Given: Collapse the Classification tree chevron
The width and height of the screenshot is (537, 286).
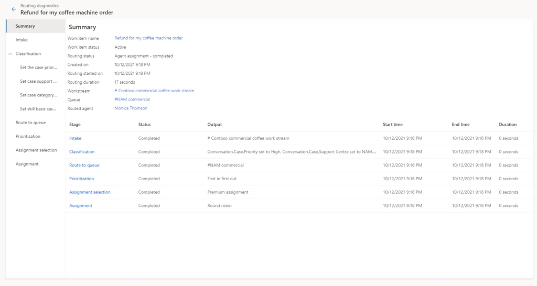Looking at the screenshot, I should [10, 54].
